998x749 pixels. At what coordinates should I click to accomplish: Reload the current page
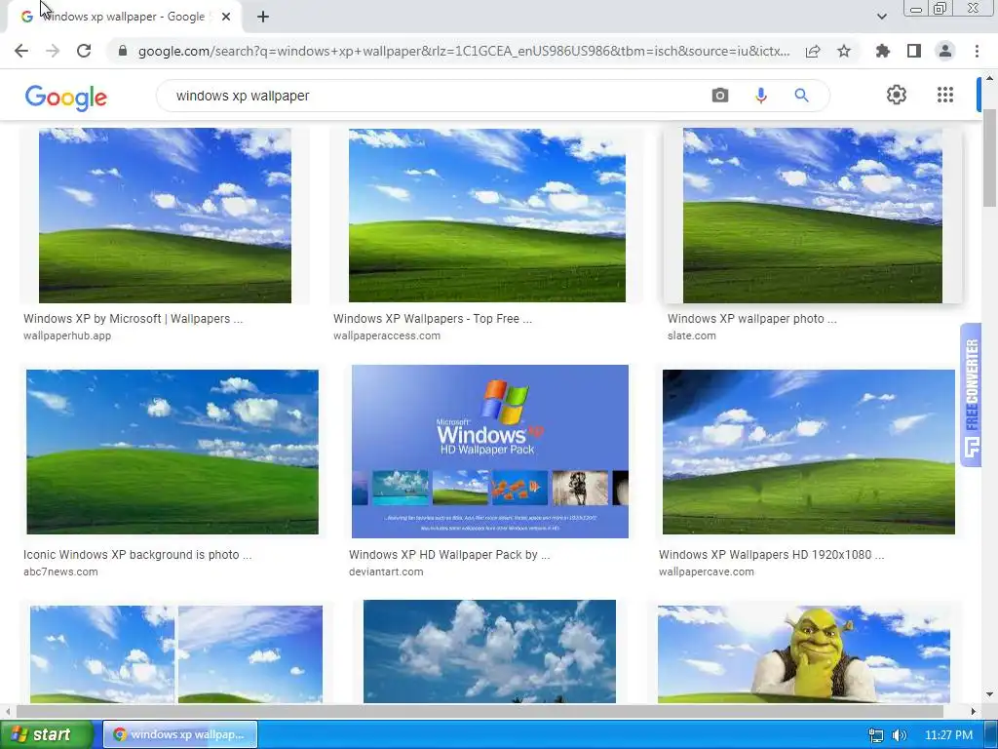(84, 51)
